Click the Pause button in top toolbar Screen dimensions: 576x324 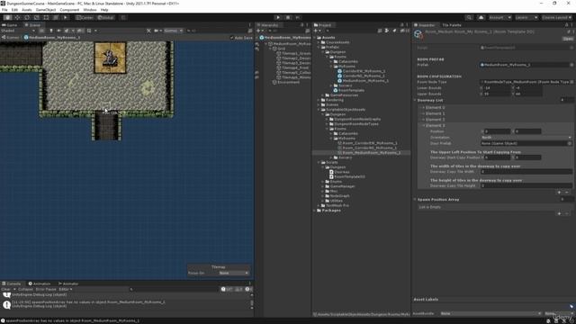[288, 17]
